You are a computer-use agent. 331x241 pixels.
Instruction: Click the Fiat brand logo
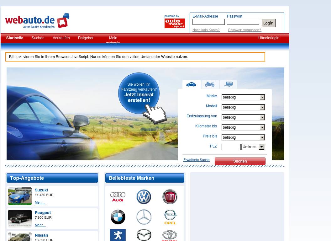click(170, 197)
